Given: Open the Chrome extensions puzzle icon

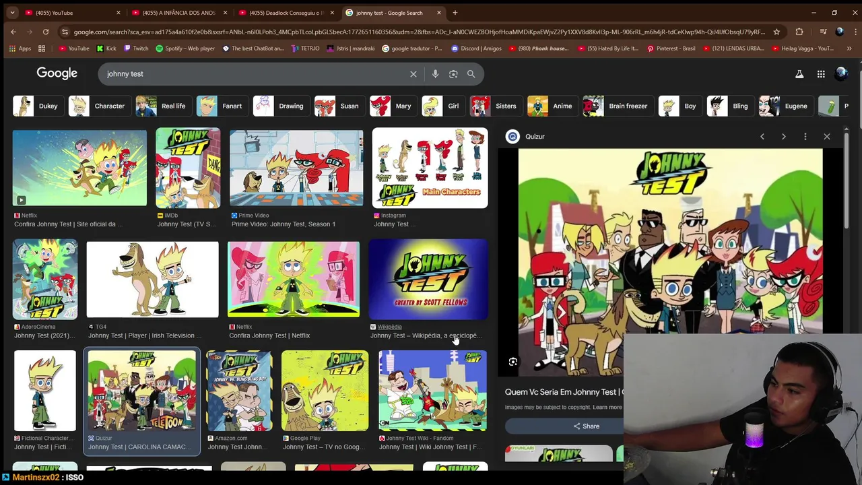Looking at the screenshot, I should (799, 32).
